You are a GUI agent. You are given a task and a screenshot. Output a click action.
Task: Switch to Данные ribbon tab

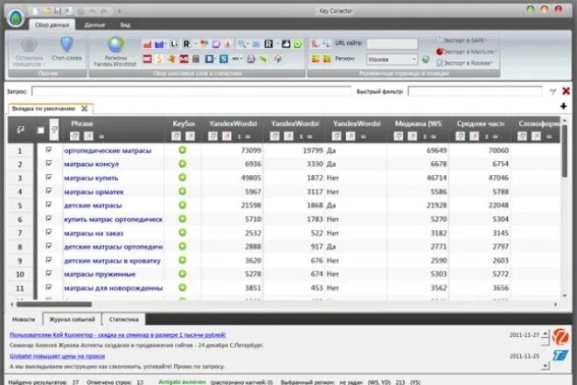click(x=94, y=25)
